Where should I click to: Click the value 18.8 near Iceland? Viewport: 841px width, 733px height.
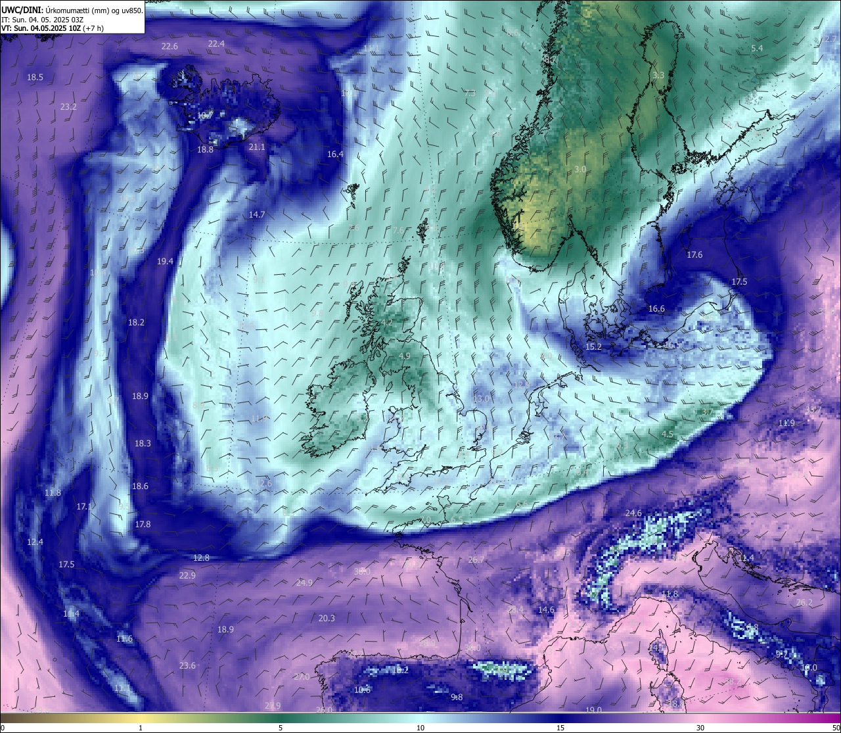[x=206, y=149]
